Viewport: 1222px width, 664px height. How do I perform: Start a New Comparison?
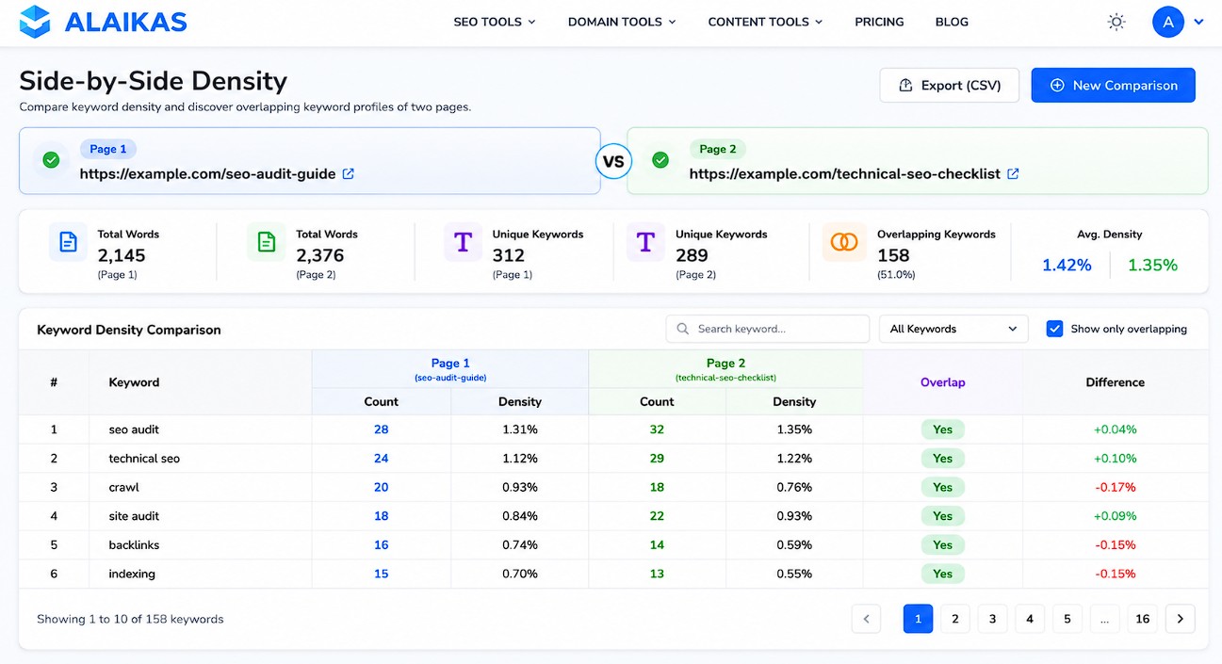[x=1114, y=85]
